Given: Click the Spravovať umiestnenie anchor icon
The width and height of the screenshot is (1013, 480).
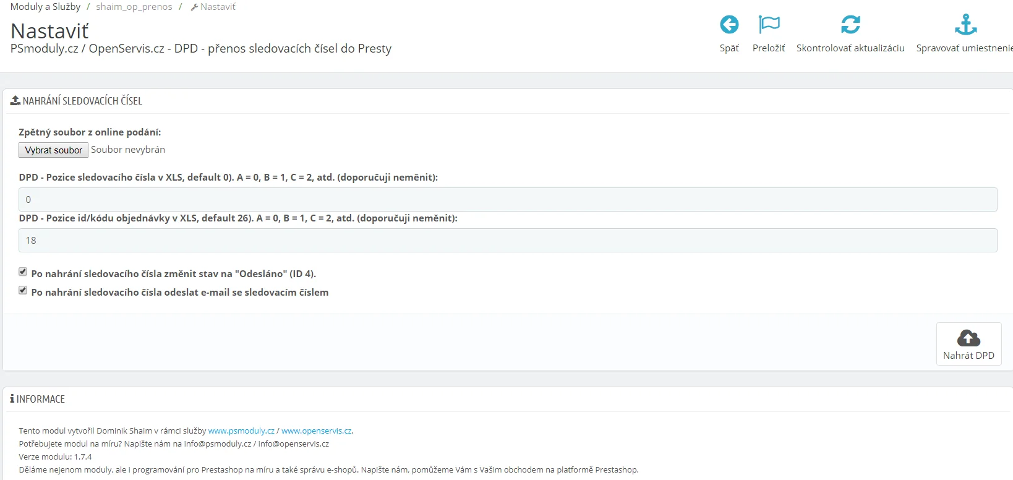Looking at the screenshot, I should pyautogui.click(x=965, y=25).
